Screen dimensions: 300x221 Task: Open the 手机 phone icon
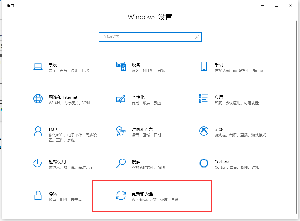[x=204, y=66]
